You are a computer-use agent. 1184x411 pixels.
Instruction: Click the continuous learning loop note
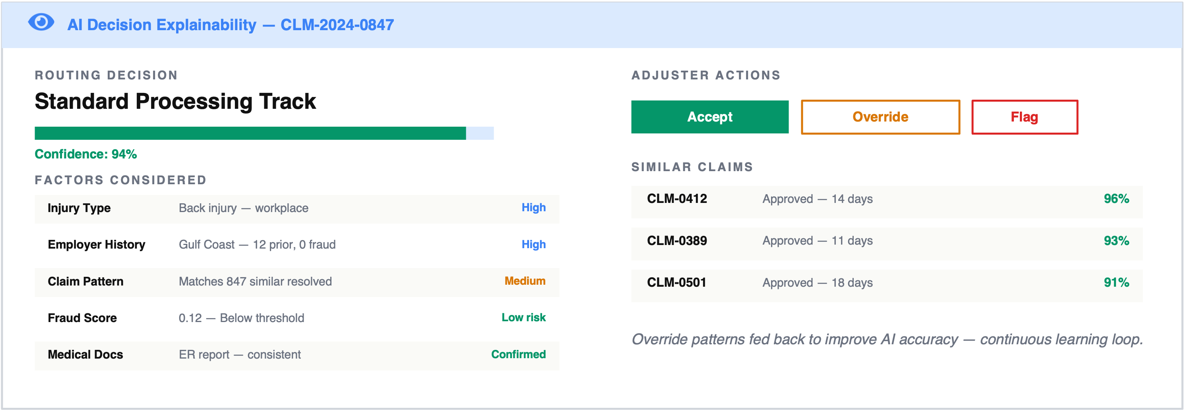[887, 340]
